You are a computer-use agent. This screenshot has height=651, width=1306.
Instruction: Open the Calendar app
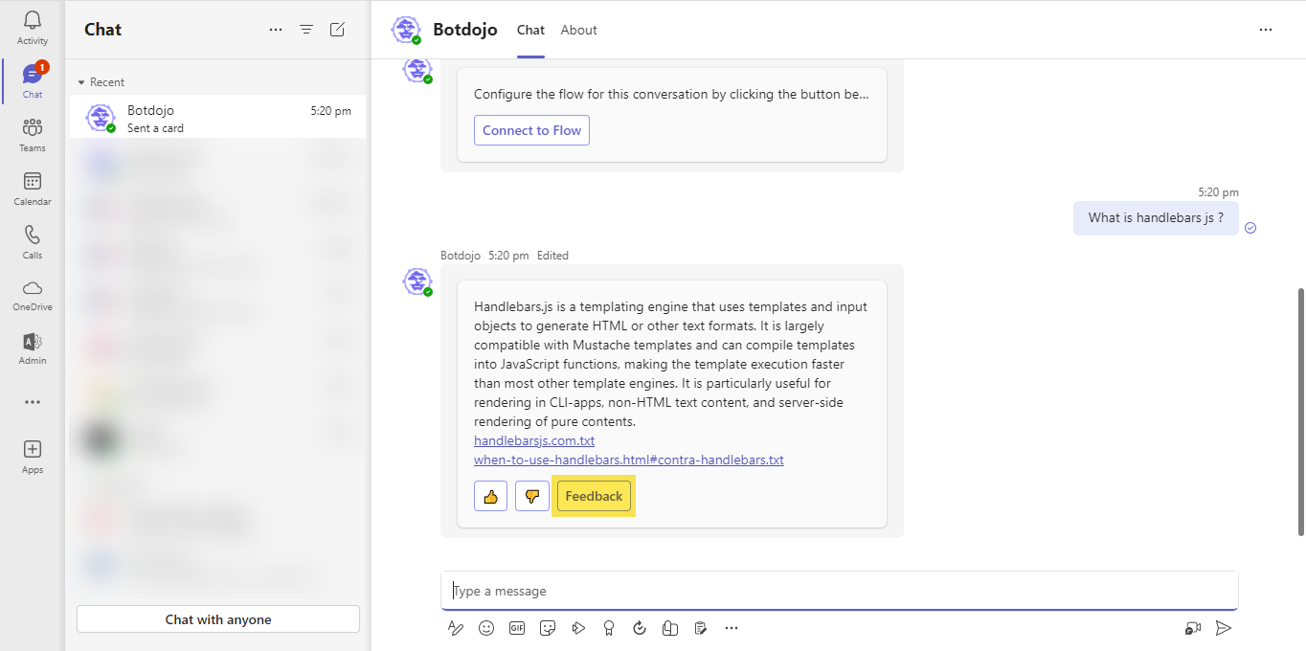[x=33, y=189]
